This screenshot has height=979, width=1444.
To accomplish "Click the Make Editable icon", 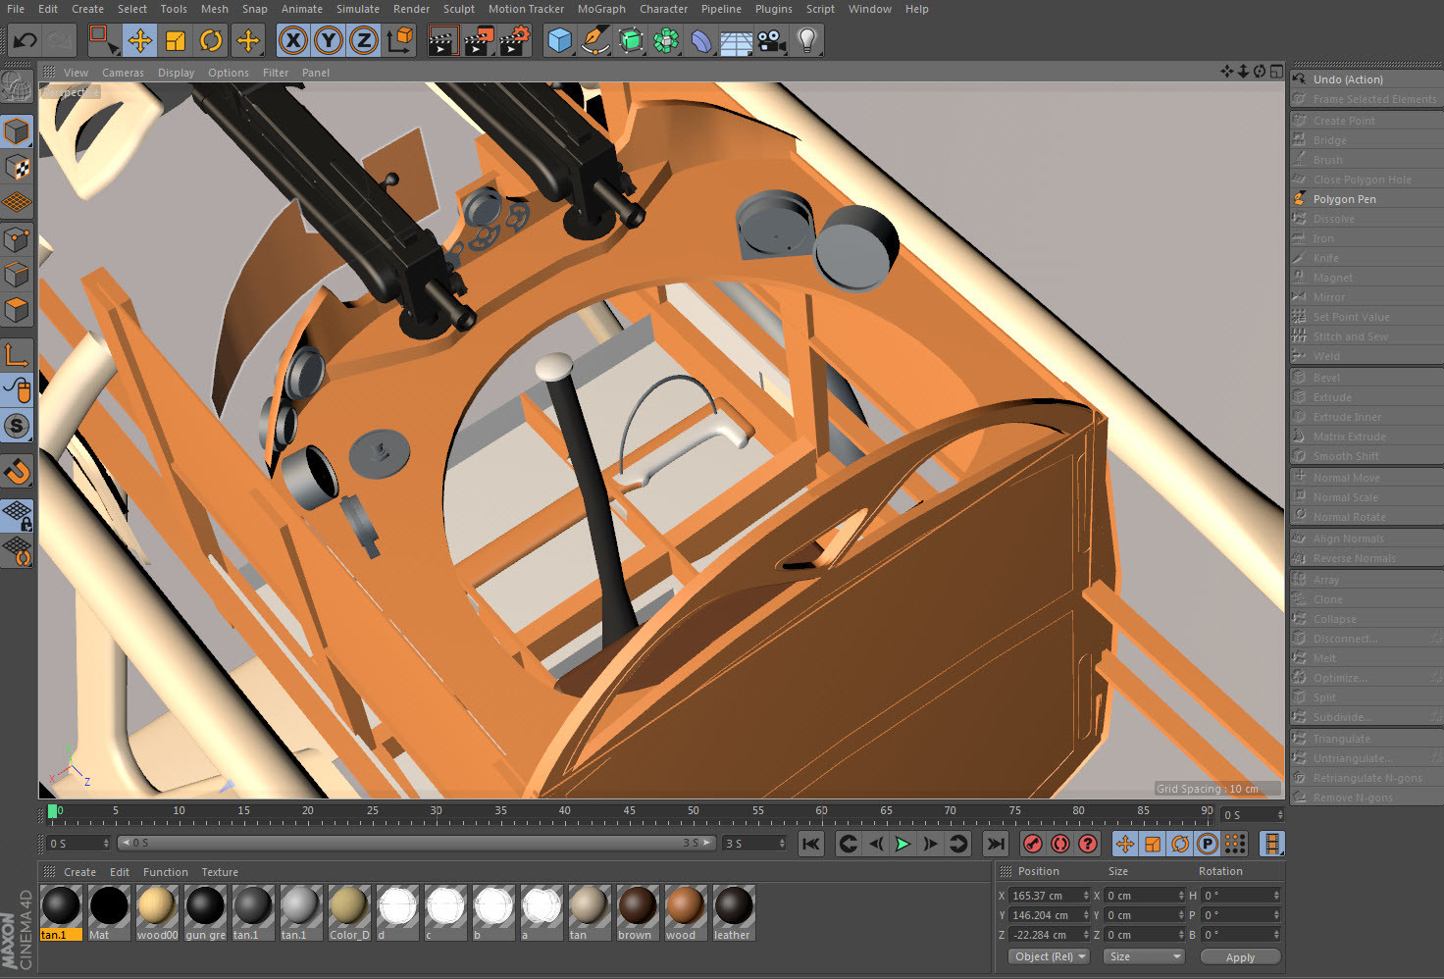I will click(17, 87).
